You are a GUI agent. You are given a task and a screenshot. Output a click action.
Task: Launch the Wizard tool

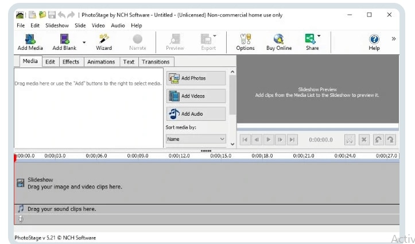(x=104, y=42)
